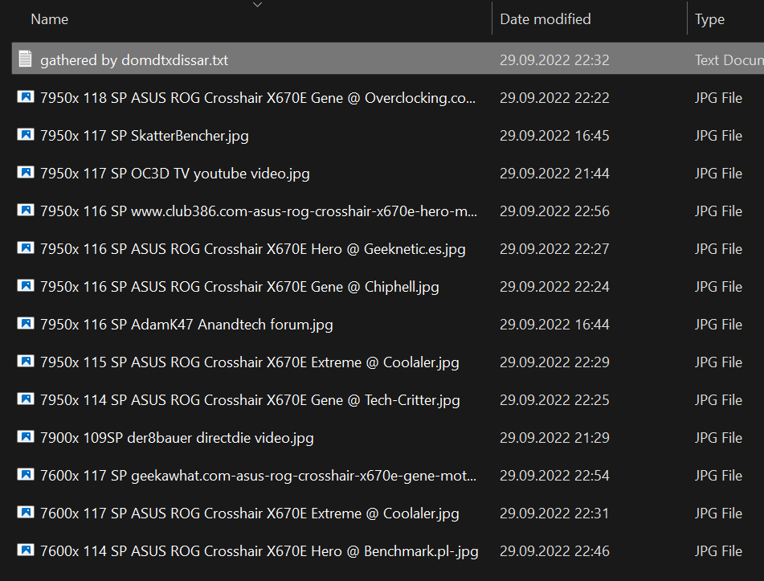Sort files by the Date modified column
764x581 pixels.
coord(545,19)
